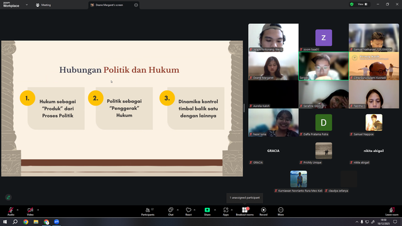The height and width of the screenshot is (226, 402).
Task: Start recording with Record button
Action: point(263,211)
